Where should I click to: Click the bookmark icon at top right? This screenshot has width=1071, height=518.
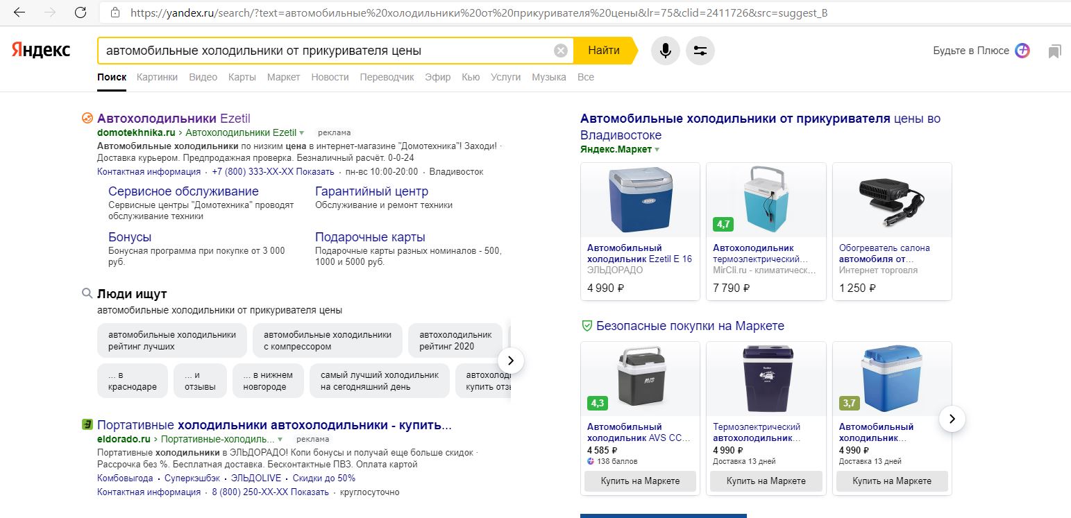(x=1055, y=51)
